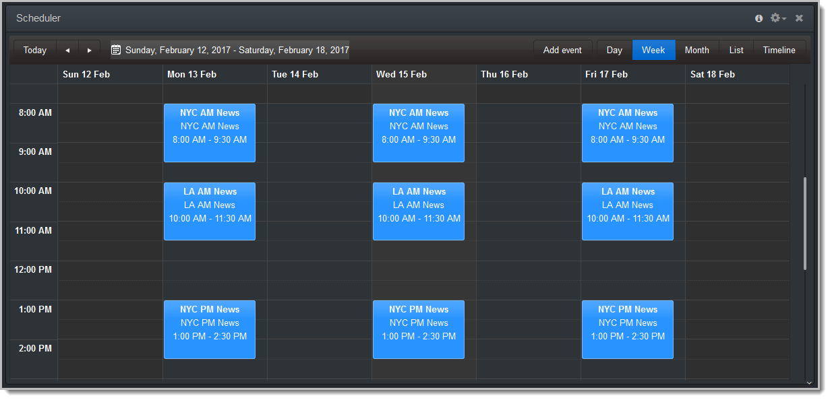Switch to Month view

[696, 51]
